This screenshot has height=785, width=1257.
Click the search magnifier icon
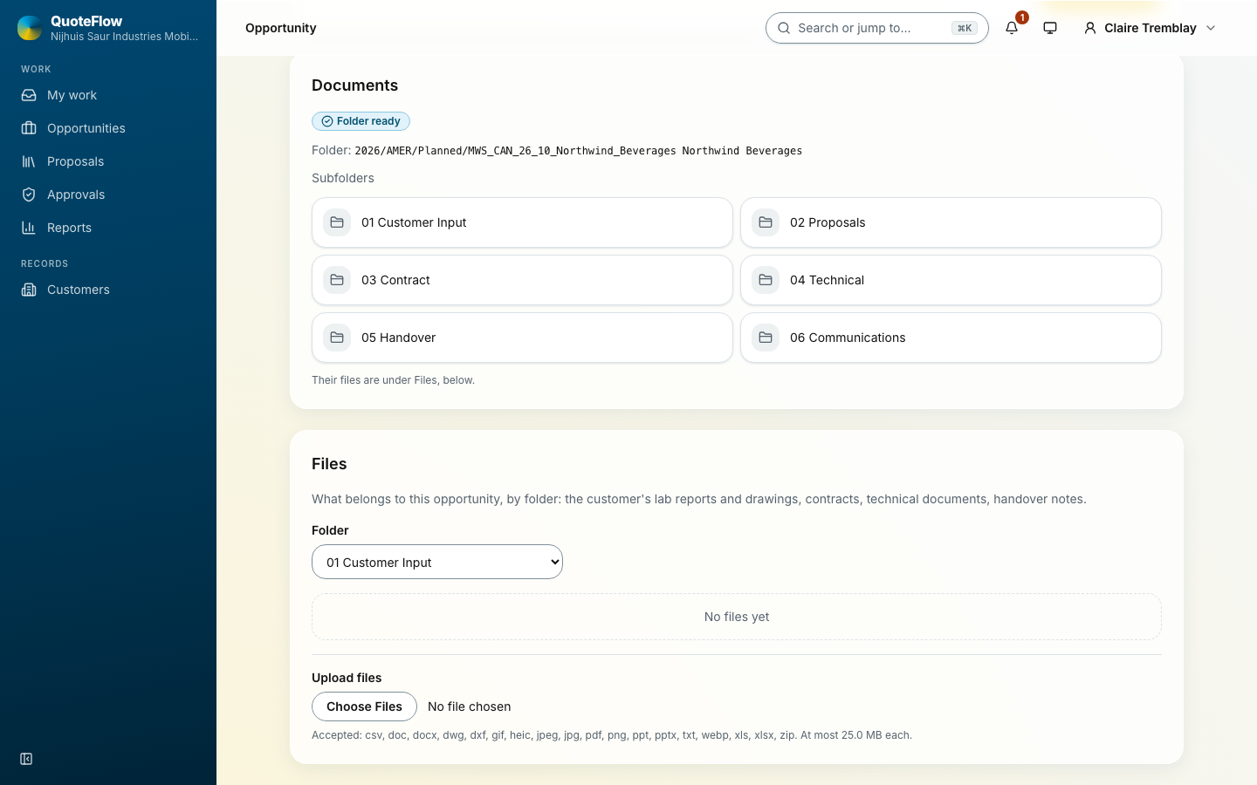[x=784, y=28]
